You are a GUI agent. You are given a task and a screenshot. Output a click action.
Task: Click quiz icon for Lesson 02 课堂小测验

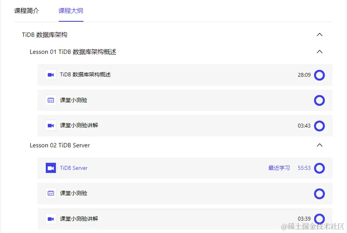[51, 193]
